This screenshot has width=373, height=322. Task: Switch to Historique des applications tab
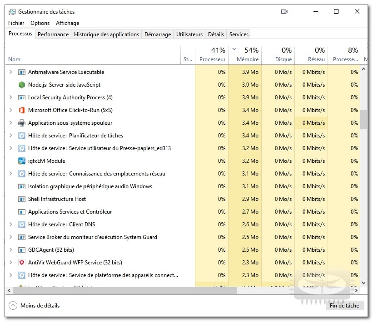point(106,34)
